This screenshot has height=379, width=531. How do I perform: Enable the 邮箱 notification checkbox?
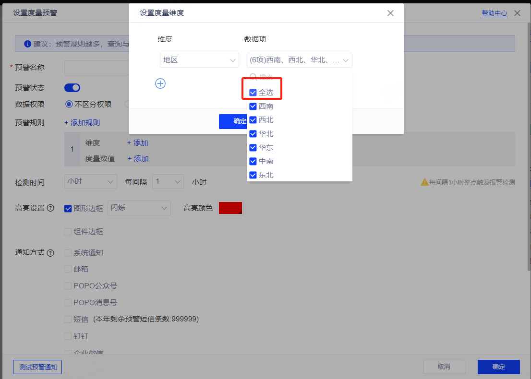68,269
